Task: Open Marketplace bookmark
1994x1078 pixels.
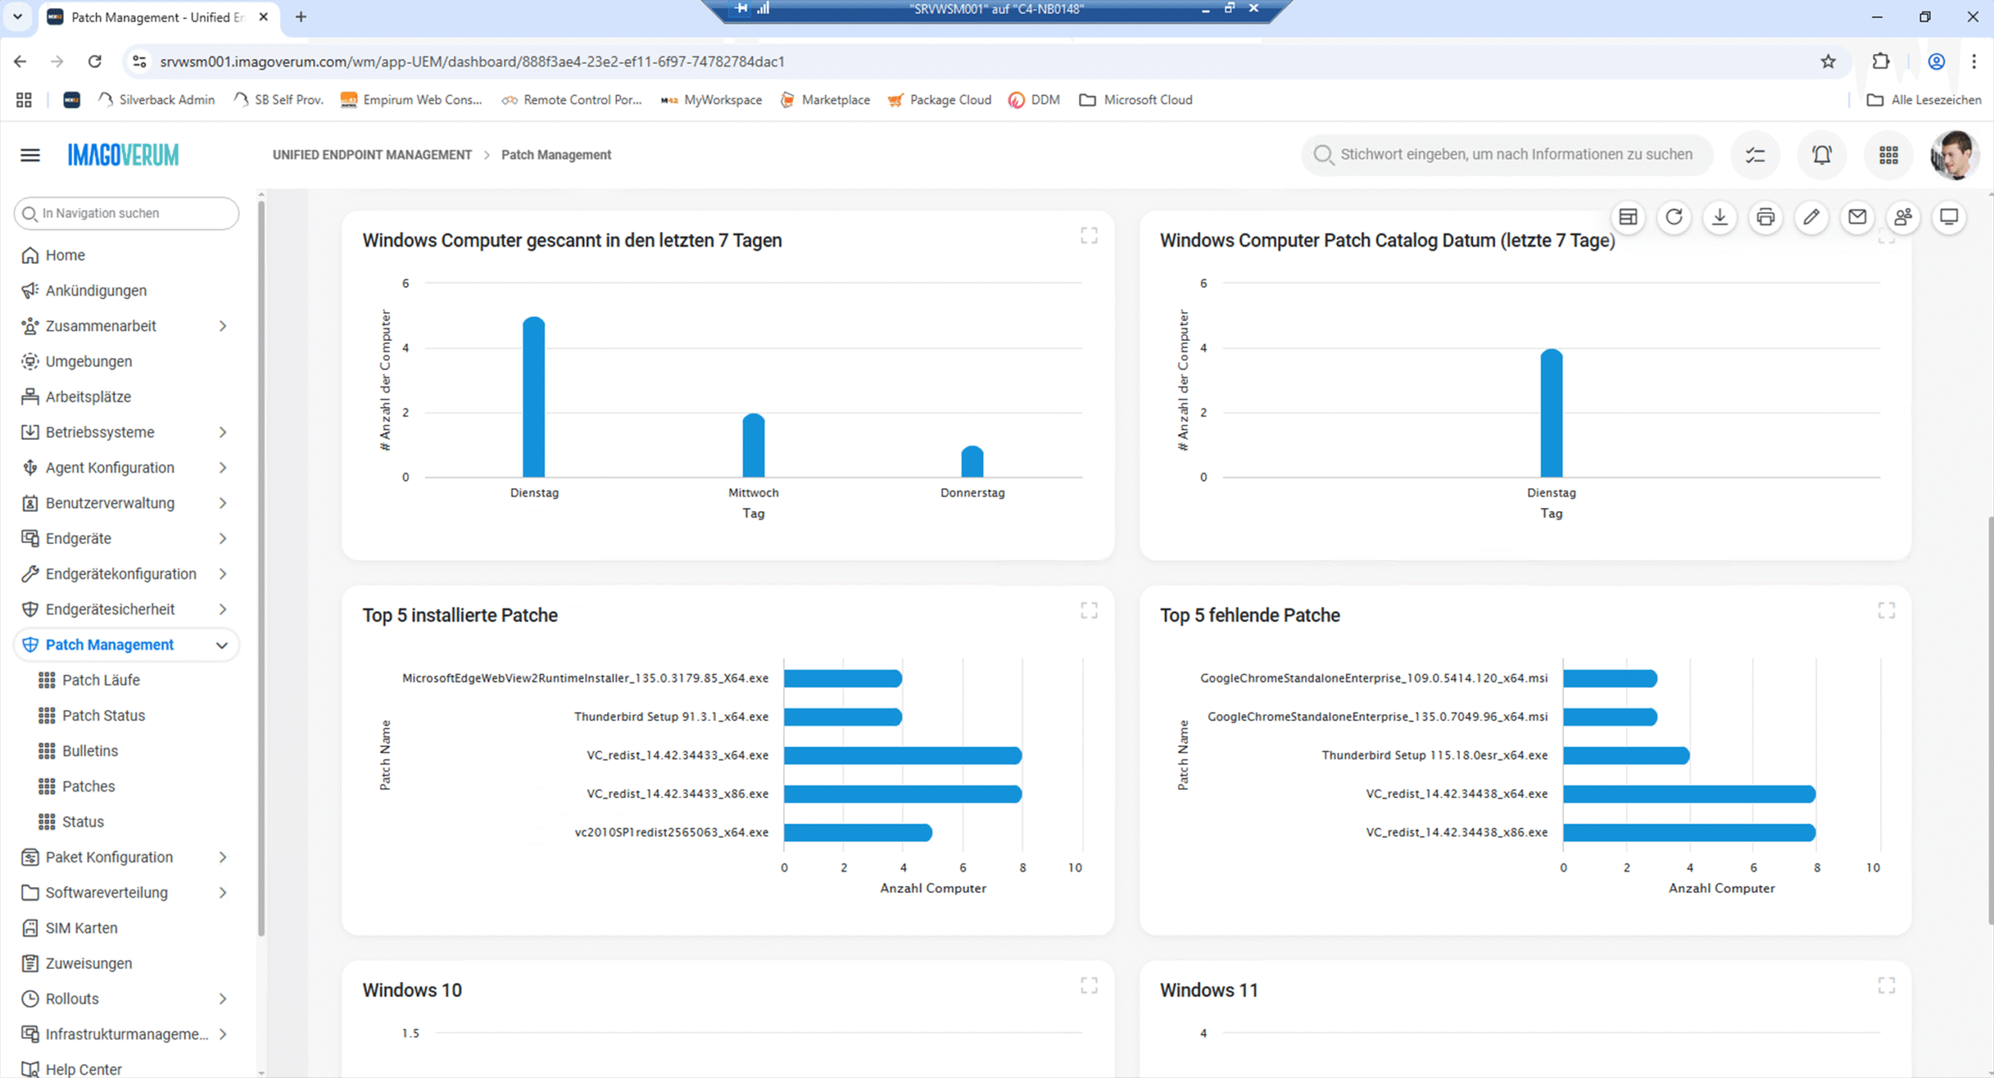Action: coord(825,100)
